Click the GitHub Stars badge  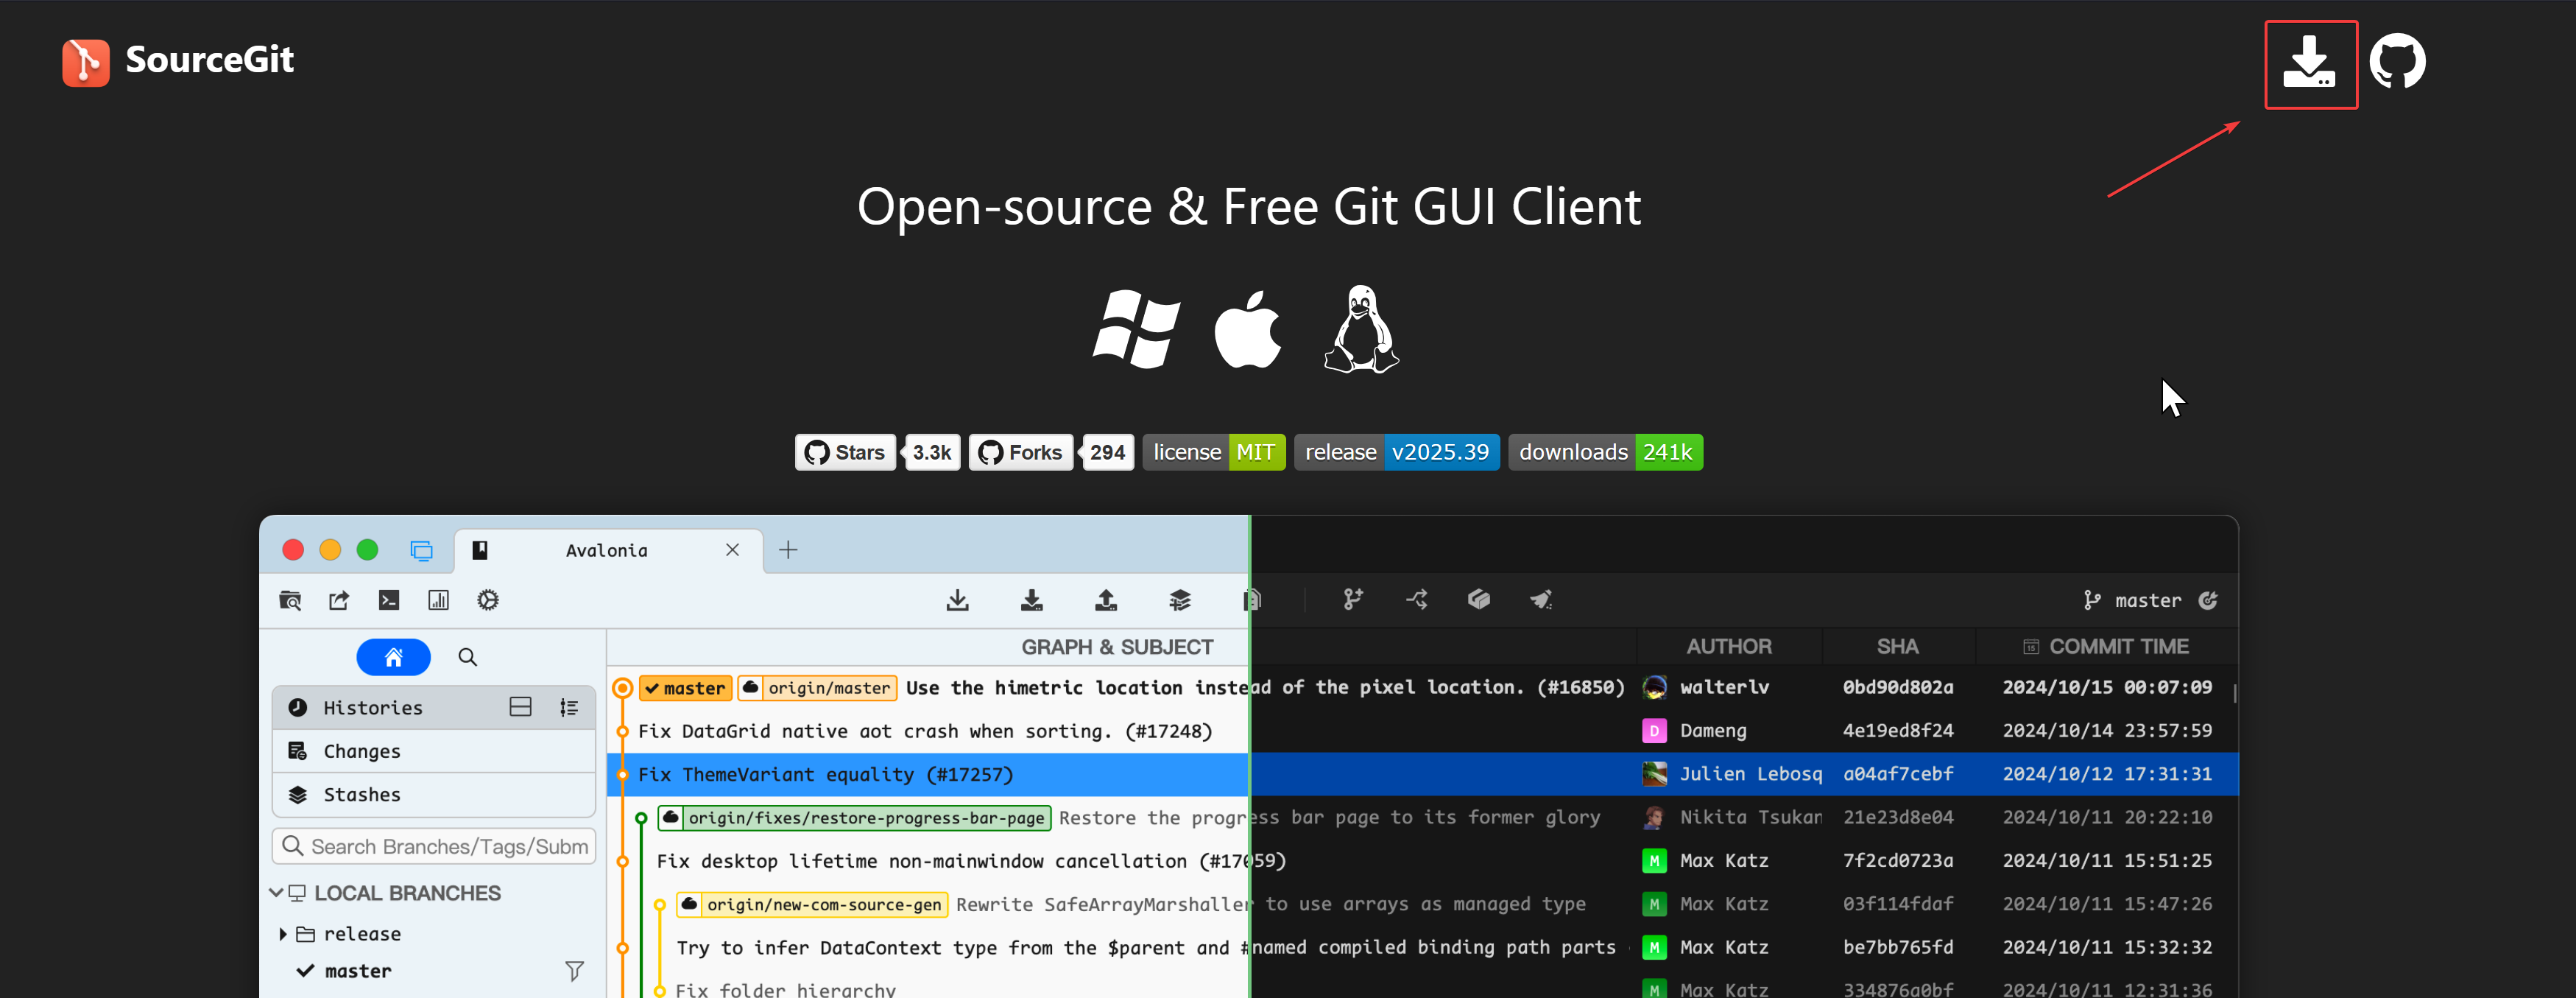(x=846, y=452)
